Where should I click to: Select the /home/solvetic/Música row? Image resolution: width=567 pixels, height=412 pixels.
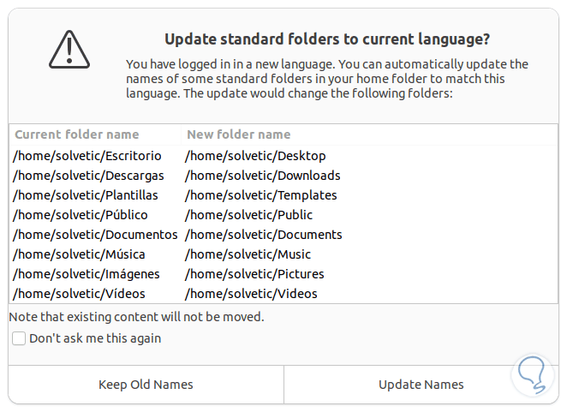point(79,254)
